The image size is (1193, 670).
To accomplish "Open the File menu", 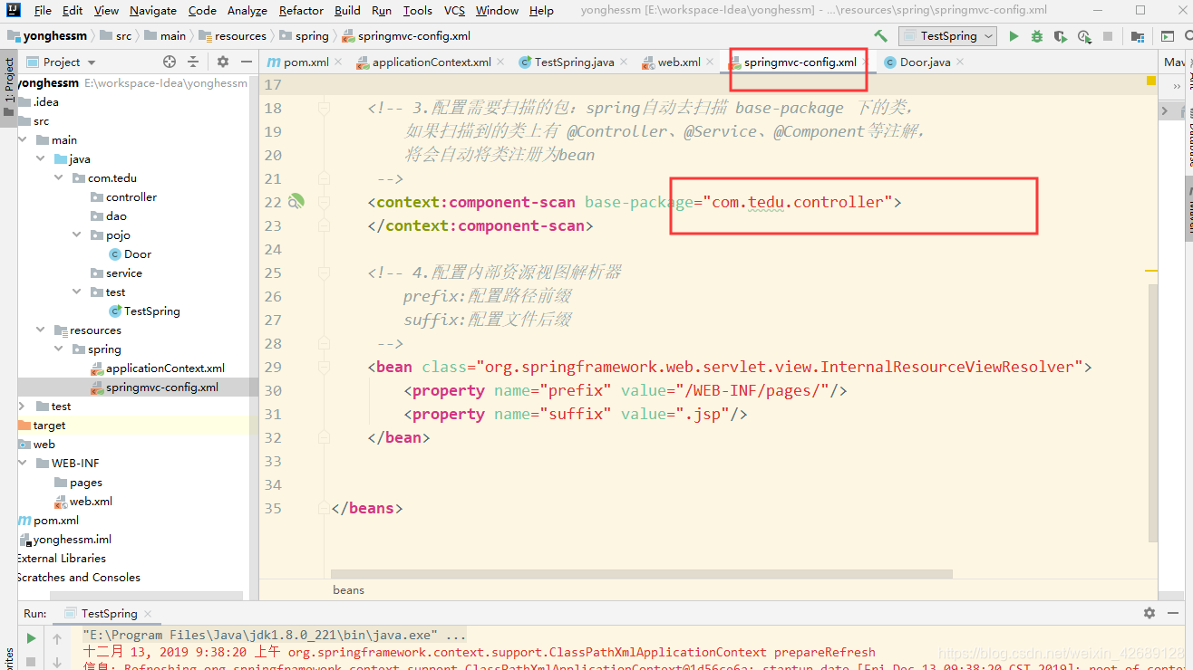I will click(43, 11).
